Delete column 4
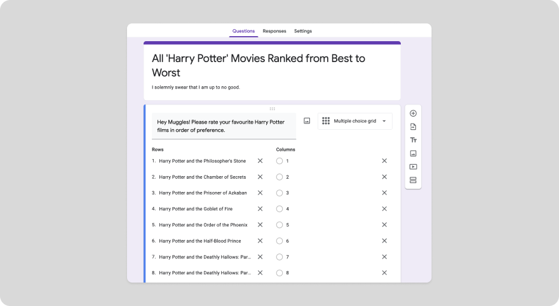 pos(384,208)
